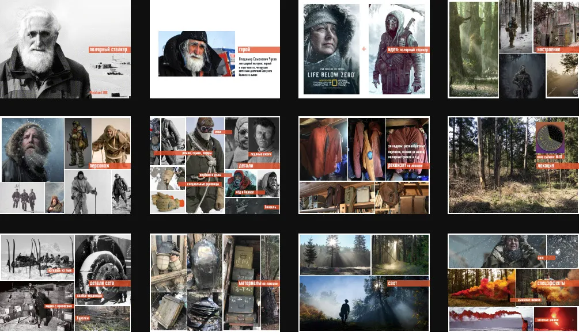579x332 pixels.
Task: Open the red-hooded masked stalker illustration
Action: (x=397, y=49)
